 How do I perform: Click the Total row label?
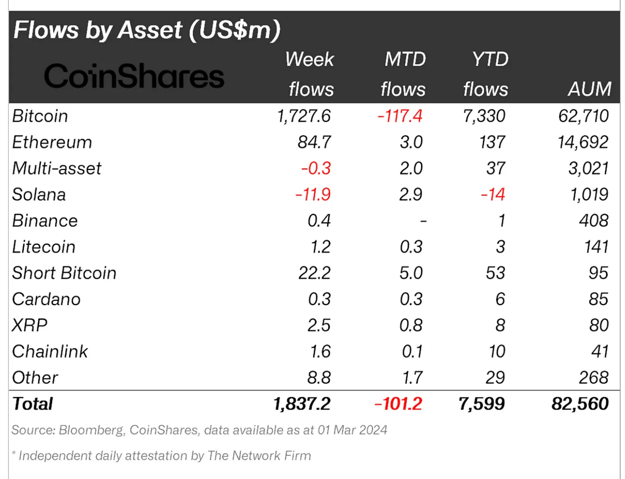tap(32, 404)
